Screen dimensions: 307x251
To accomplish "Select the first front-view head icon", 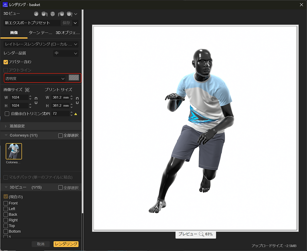I will click(x=36, y=14).
